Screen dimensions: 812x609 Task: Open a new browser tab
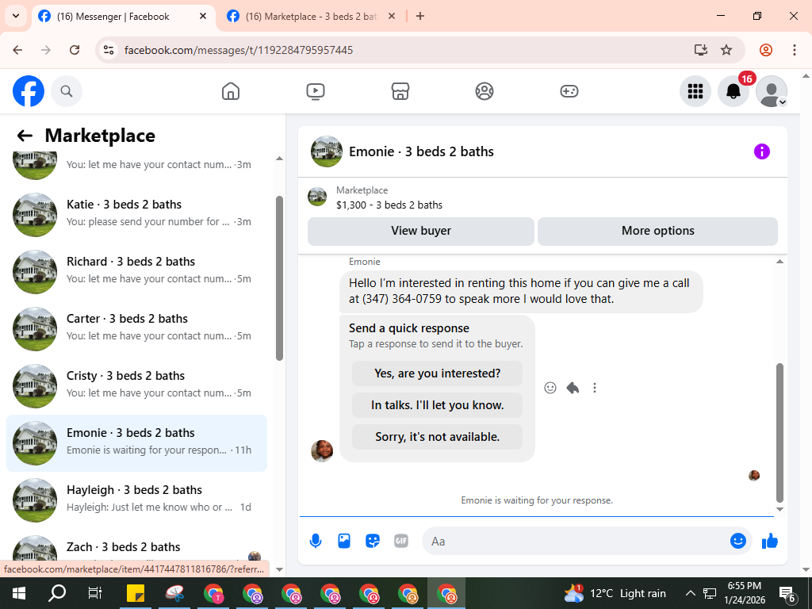(420, 17)
